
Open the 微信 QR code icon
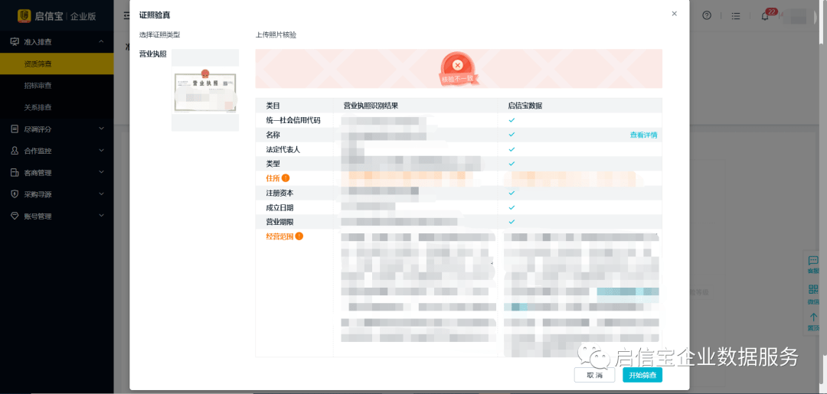coord(812,289)
